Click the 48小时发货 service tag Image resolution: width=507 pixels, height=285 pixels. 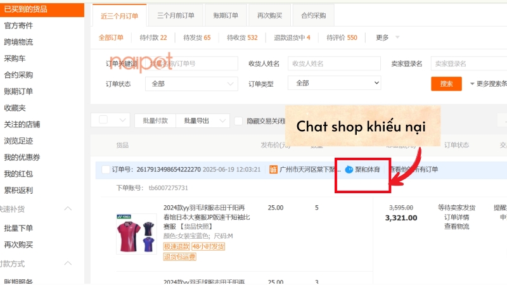pyautogui.click(x=208, y=246)
